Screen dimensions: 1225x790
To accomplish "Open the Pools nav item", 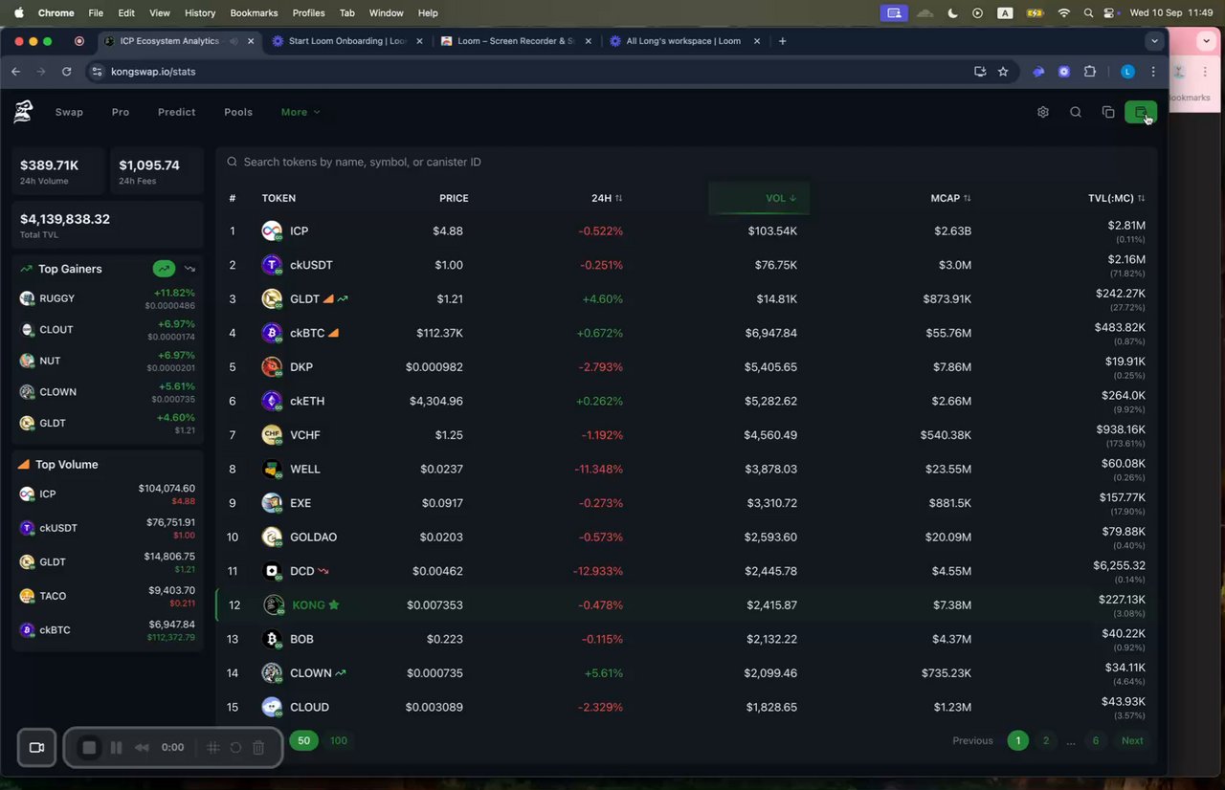I will (238, 112).
